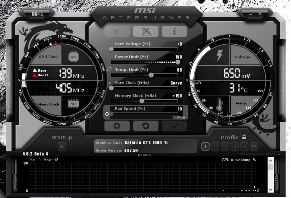The height and width of the screenshot is (198, 291).
Task: Click the Curve value of Core Clock
Action: (x=176, y=83)
